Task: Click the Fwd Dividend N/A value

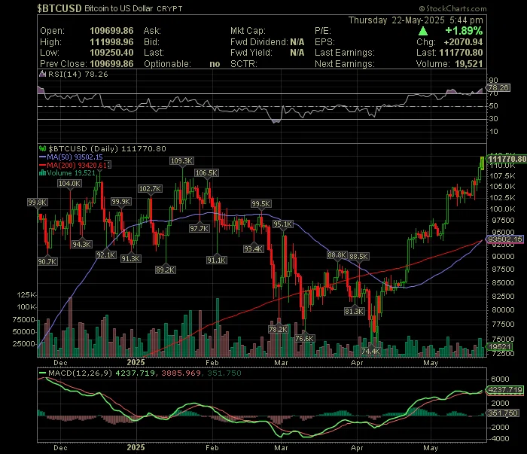Action: point(297,42)
